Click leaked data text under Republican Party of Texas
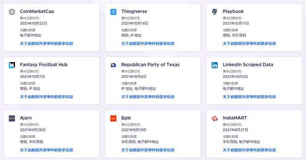 (139, 89)
